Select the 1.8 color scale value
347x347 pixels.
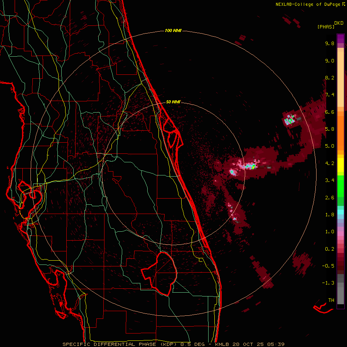point(330,215)
